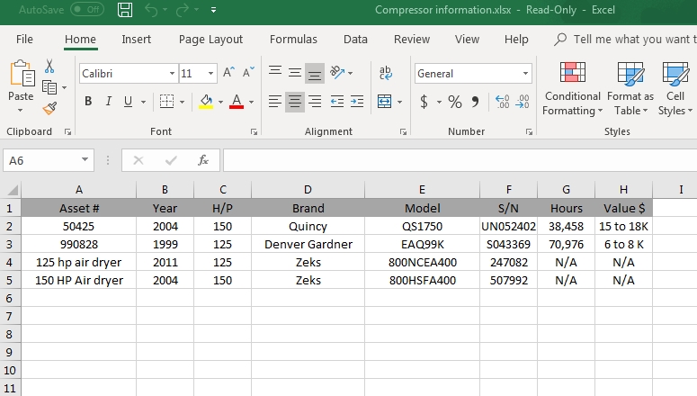The image size is (697, 396).
Task: Open the Cell Styles gallery
Action: pos(675,88)
